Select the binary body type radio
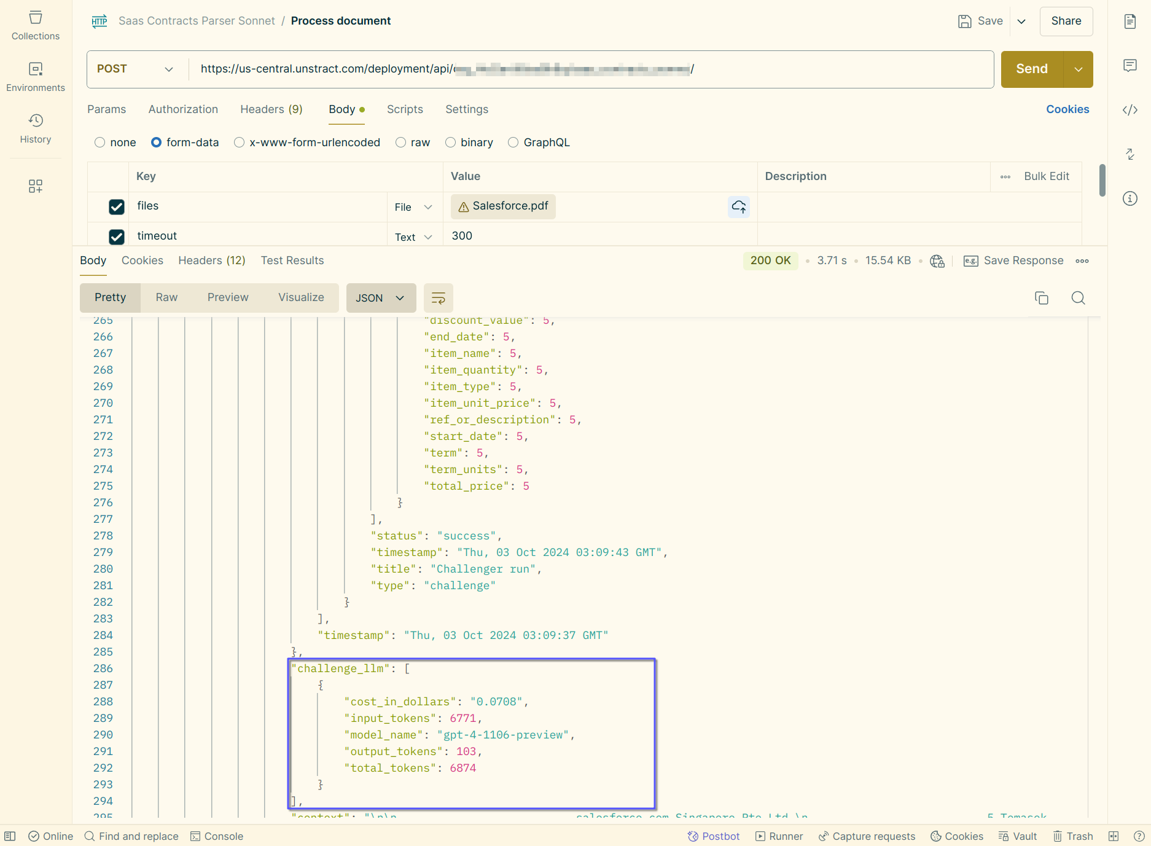Image resolution: width=1151 pixels, height=846 pixels. pos(450,143)
